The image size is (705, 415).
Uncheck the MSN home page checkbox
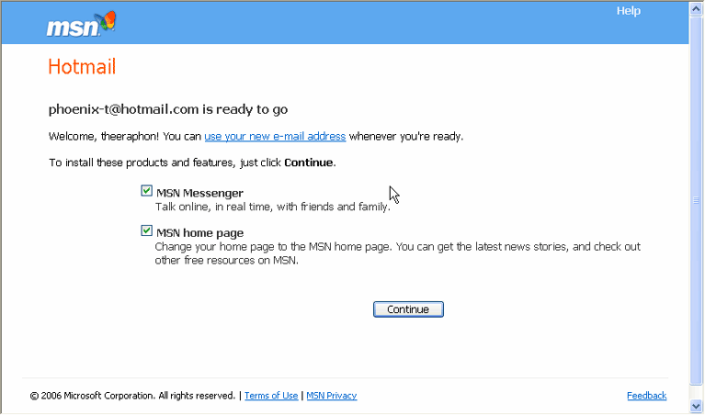point(146,230)
